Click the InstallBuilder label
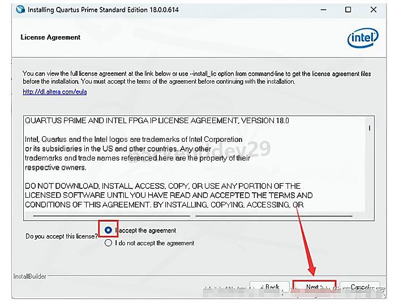This screenshot has width=399, height=303. tap(30, 276)
